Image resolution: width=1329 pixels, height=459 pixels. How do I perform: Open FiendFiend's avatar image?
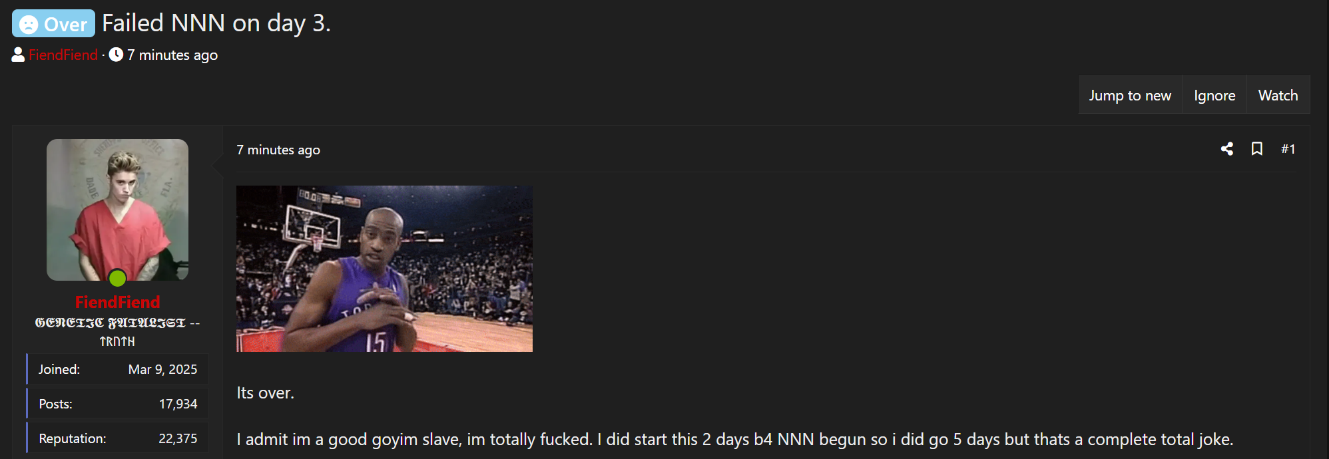pos(117,210)
